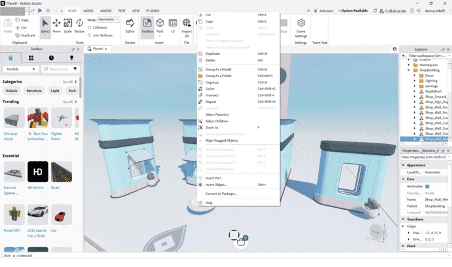Click Duplicate in Clipboard group
452x267 pixels.
[x=25, y=35]
